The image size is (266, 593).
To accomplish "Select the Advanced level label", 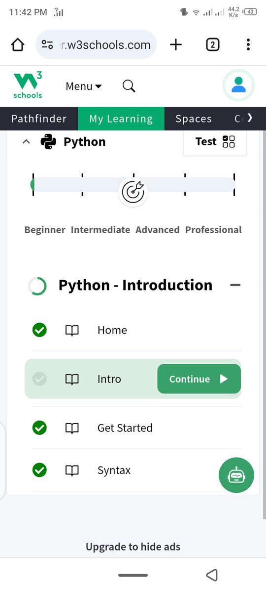I will click(158, 230).
